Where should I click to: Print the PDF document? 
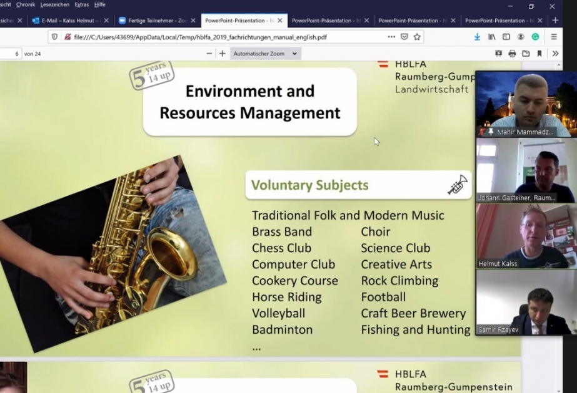pos(512,54)
